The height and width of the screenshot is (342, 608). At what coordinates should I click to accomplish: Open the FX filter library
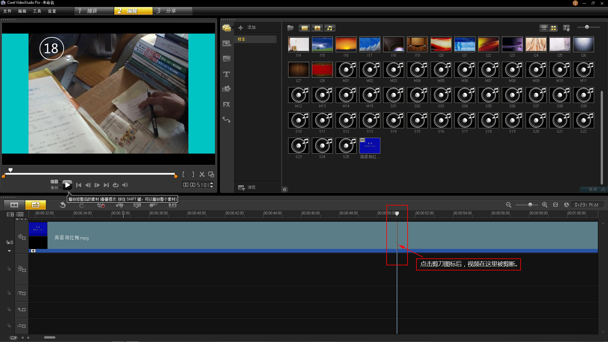pyautogui.click(x=226, y=104)
